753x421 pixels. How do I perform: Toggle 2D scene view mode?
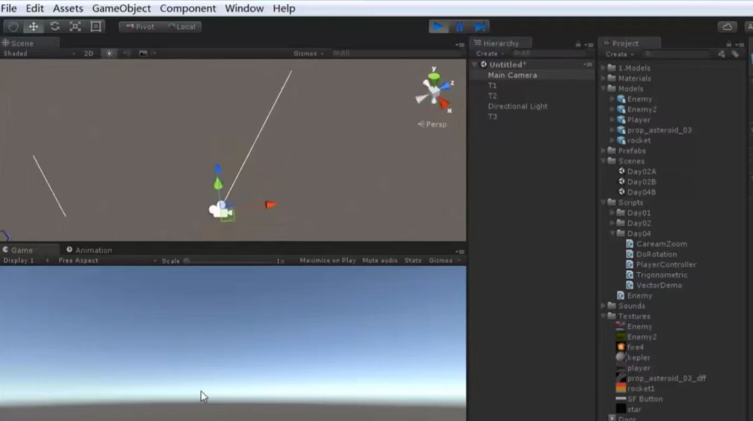tap(89, 53)
